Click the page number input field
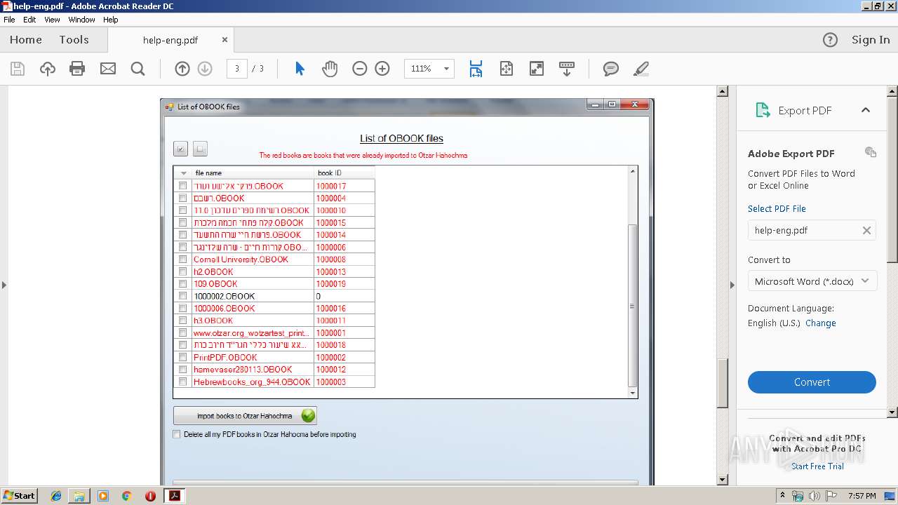The width and height of the screenshot is (898, 505). (x=237, y=69)
